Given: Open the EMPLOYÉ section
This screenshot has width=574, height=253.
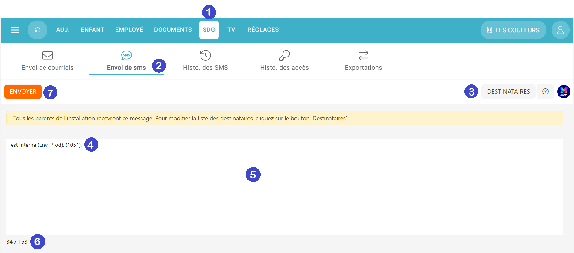Looking at the screenshot, I should click(x=129, y=30).
